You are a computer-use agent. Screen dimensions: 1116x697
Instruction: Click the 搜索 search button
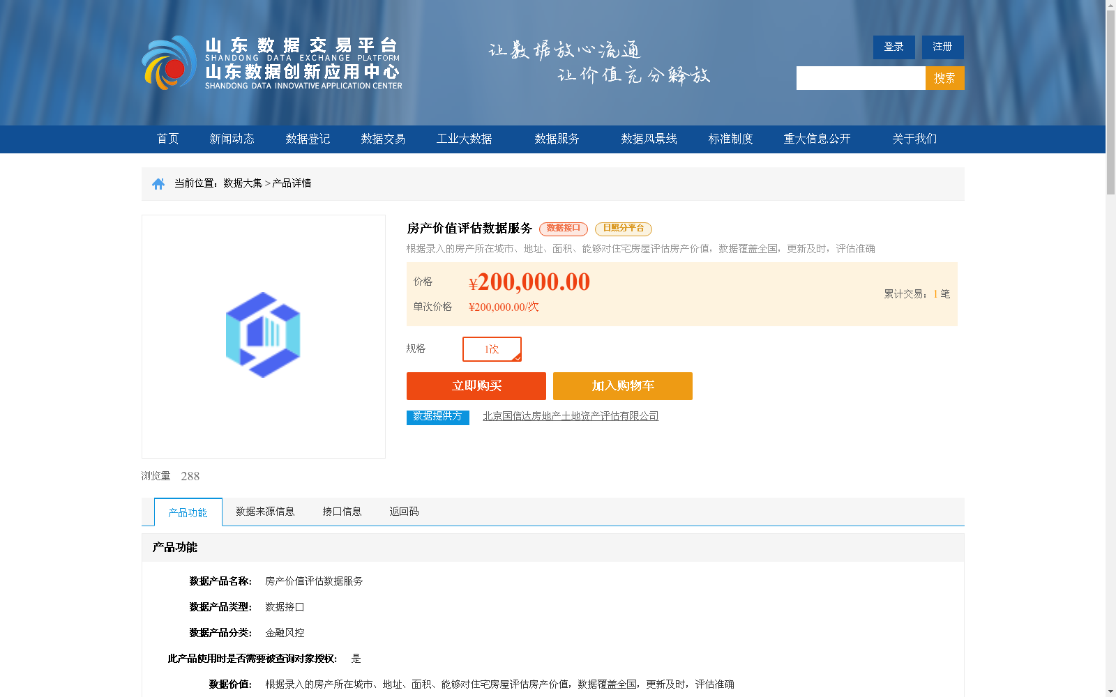point(945,78)
